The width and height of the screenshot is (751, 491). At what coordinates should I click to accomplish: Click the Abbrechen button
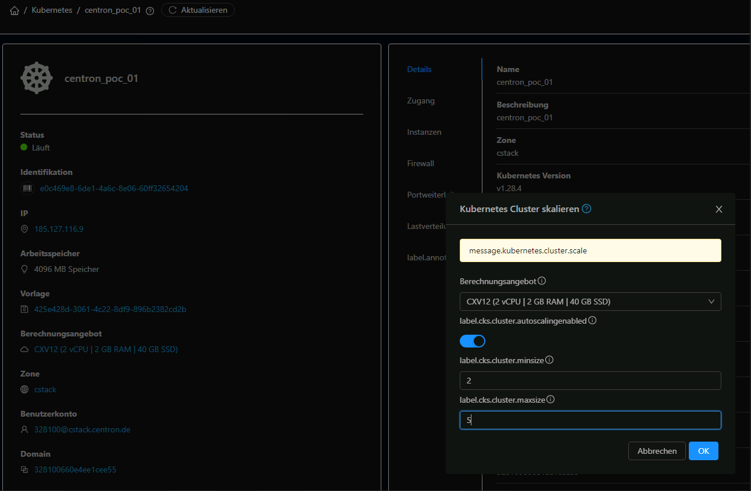tap(657, 451)
